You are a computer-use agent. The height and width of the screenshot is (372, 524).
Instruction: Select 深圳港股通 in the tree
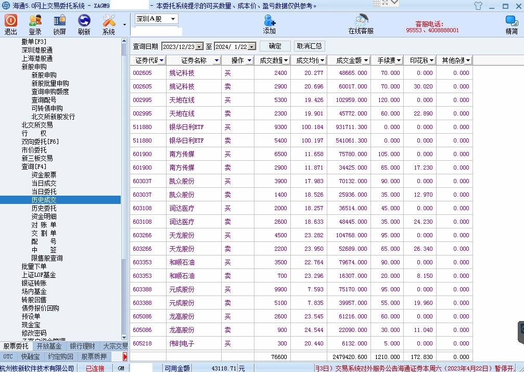click(37, 50)
